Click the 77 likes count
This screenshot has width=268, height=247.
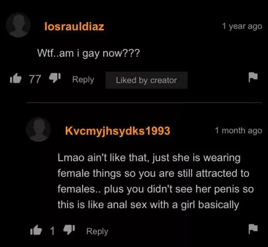point(35,79)
